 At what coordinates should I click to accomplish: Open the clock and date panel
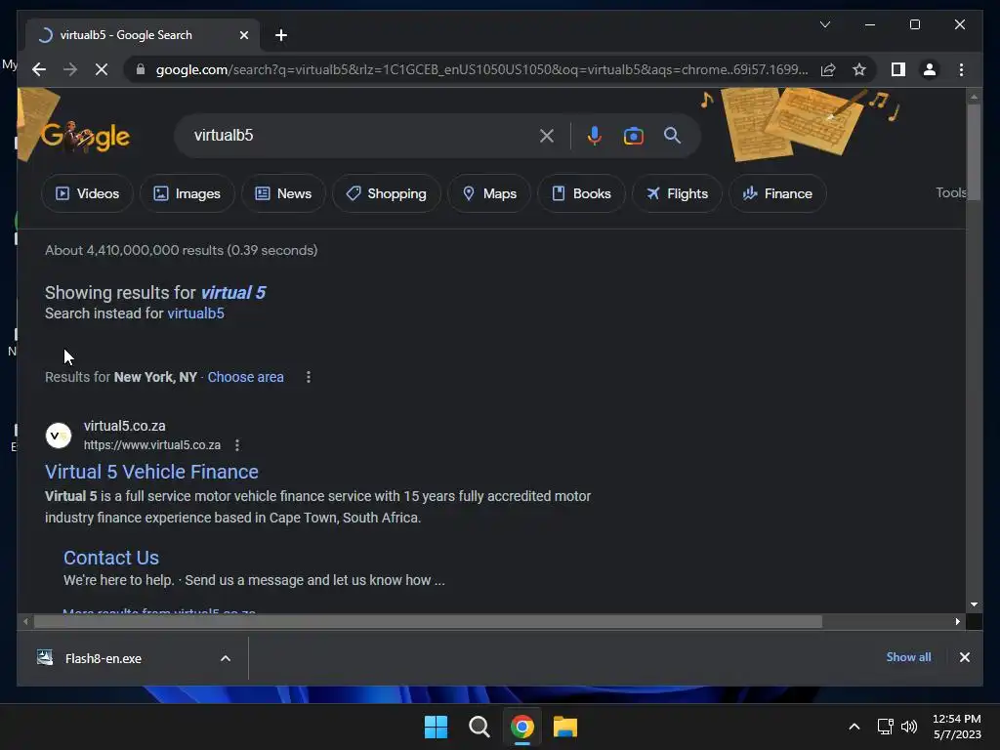click(x=957, y=727)
